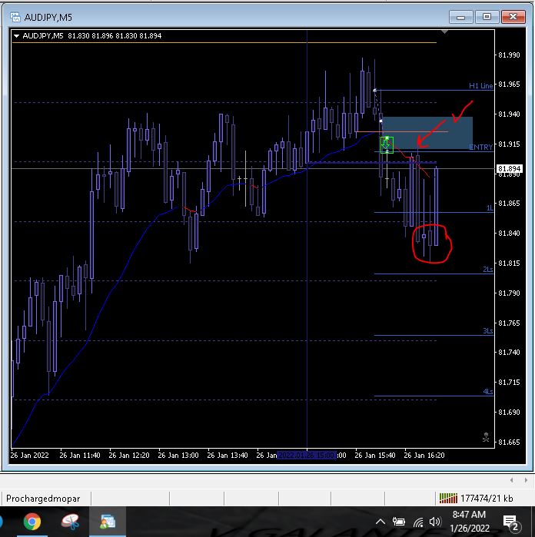The height and width of the screenshot is (537, 535).
Task: Click the battery power tray icon
Action: [399, 522]
